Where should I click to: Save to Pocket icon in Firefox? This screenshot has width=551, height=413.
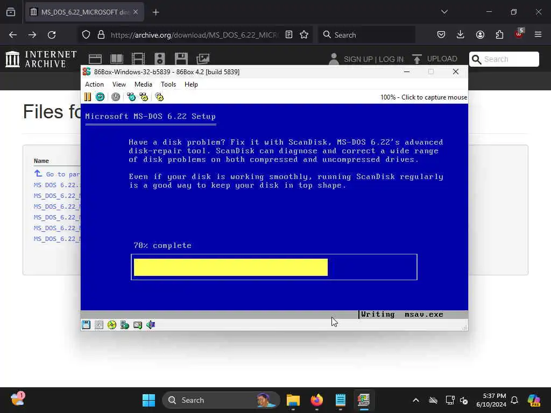pyautogui.click(x=441, y=35)
